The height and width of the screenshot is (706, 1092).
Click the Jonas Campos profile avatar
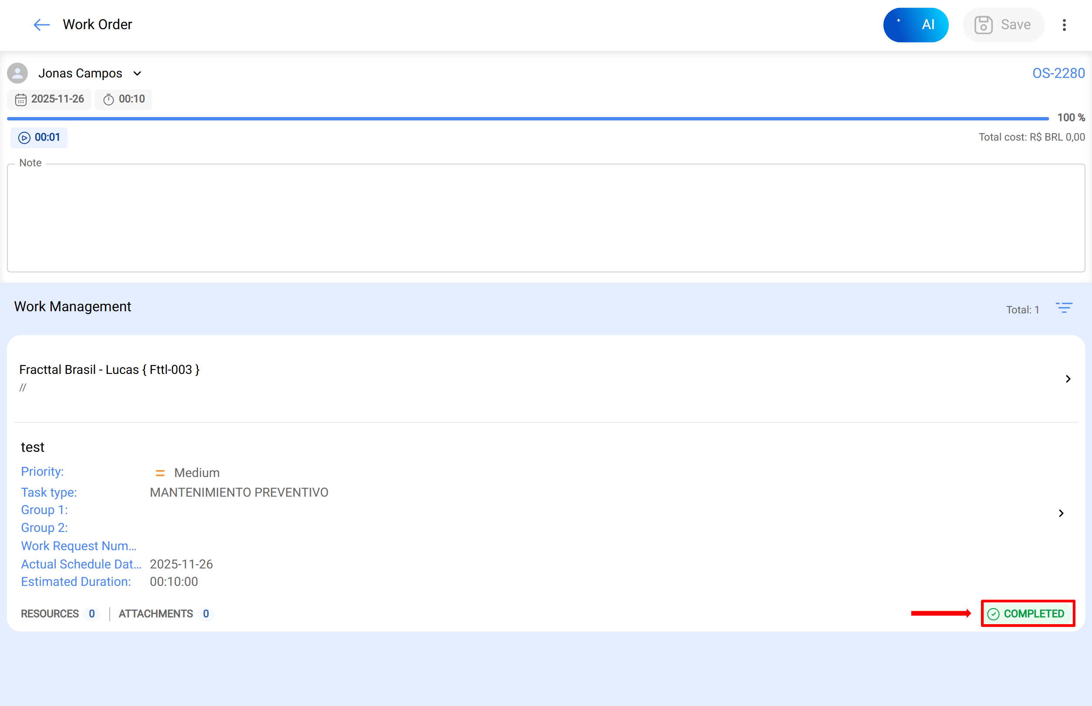[17, 73]
